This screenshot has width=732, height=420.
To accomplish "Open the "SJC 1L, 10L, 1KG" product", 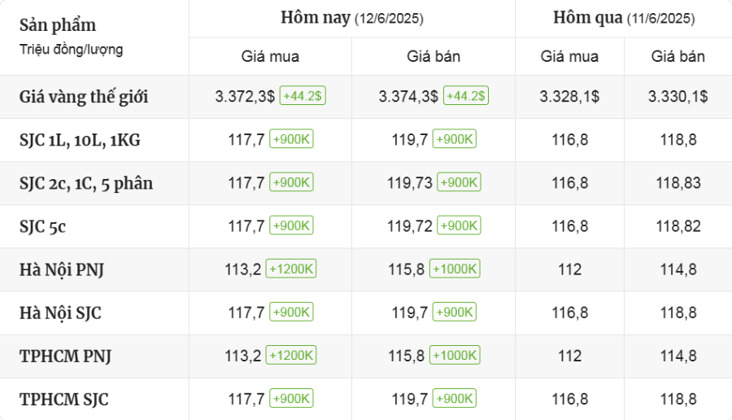I will coord(80,140).
